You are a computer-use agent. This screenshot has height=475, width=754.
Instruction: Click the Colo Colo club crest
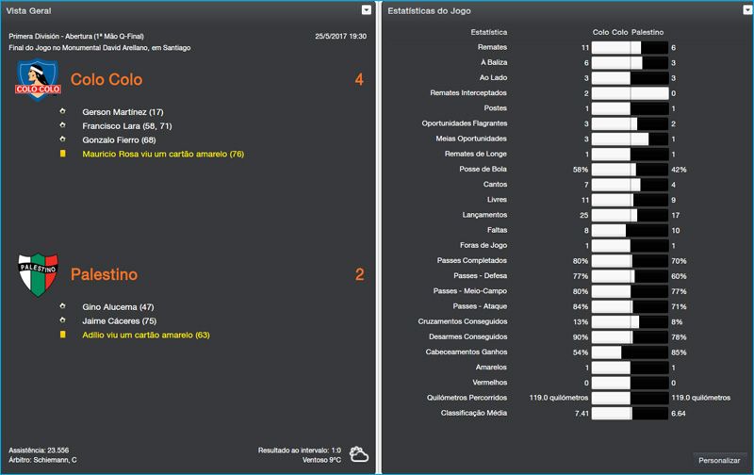[39, 79]
